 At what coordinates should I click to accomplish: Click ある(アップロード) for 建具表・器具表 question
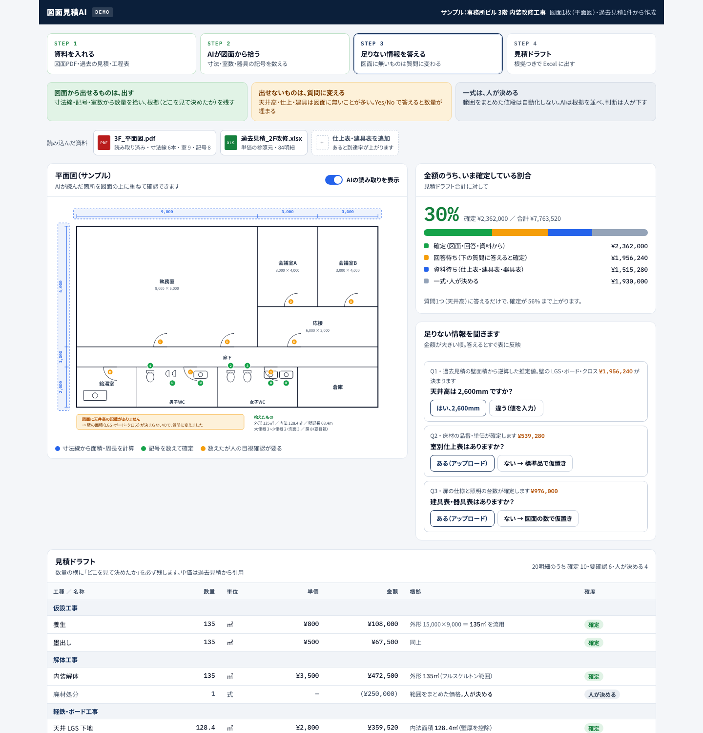pyautogui.click(x=462, y=518)
